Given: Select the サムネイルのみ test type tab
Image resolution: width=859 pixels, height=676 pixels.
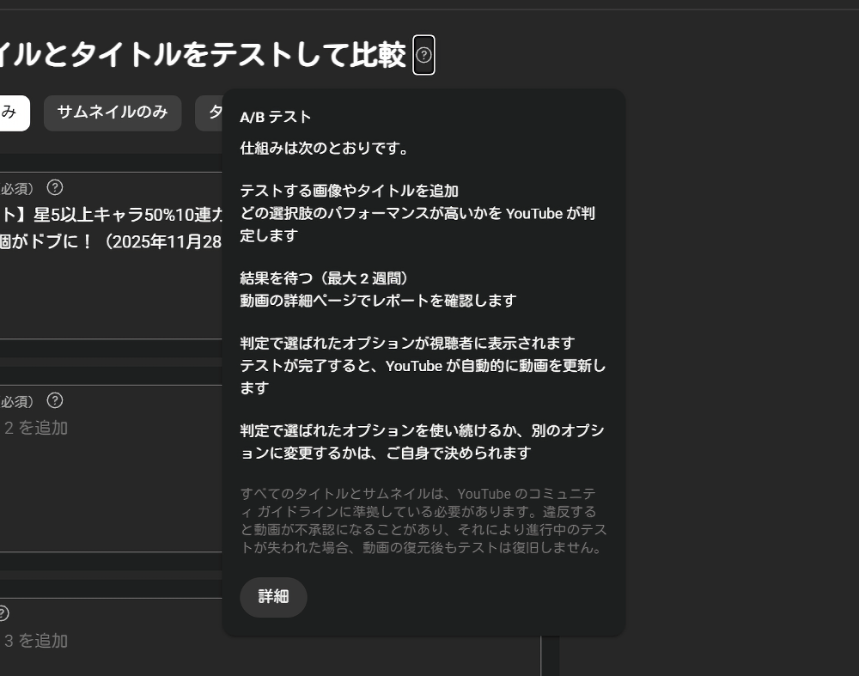Looking at the screenshot, I should click(112, 113).
